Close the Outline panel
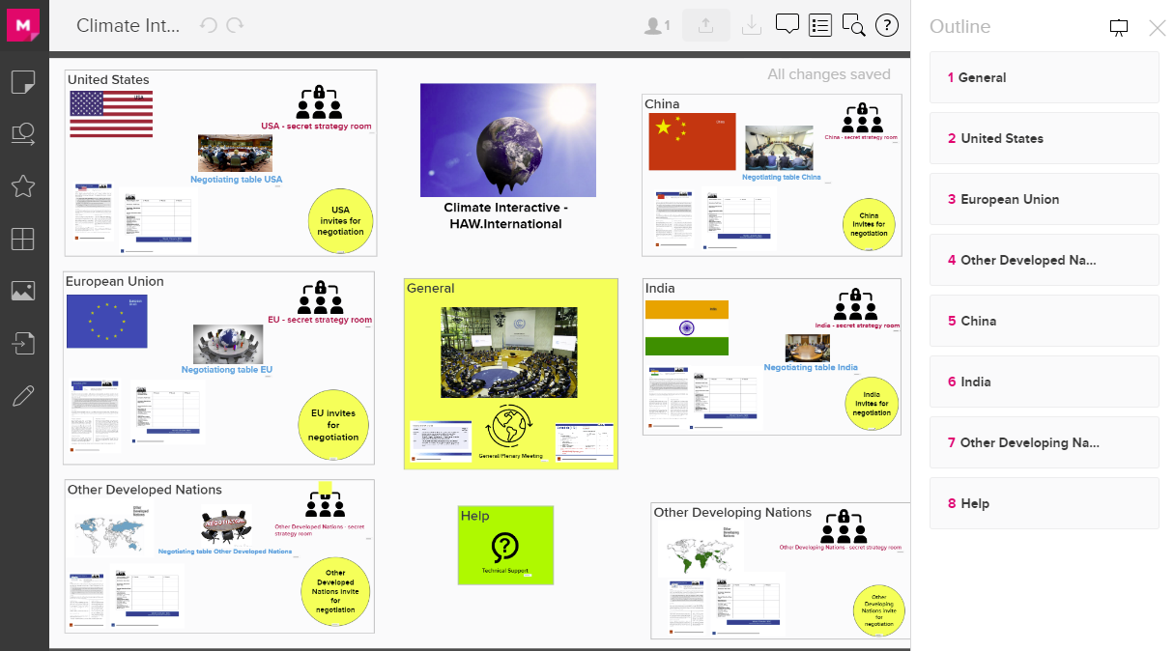 (1158, 27)
